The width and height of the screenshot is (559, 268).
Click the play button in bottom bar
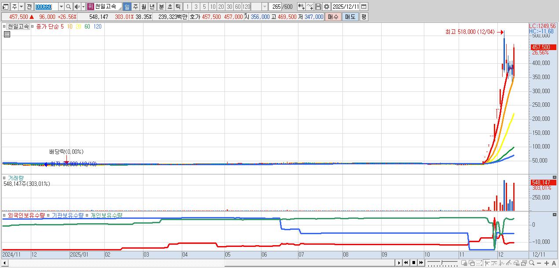(399, 263)
